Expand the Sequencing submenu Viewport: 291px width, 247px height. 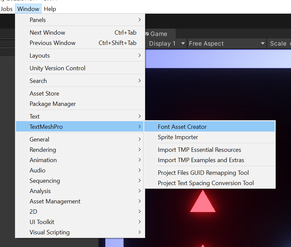pyautogui.click(x=80, y=181)
